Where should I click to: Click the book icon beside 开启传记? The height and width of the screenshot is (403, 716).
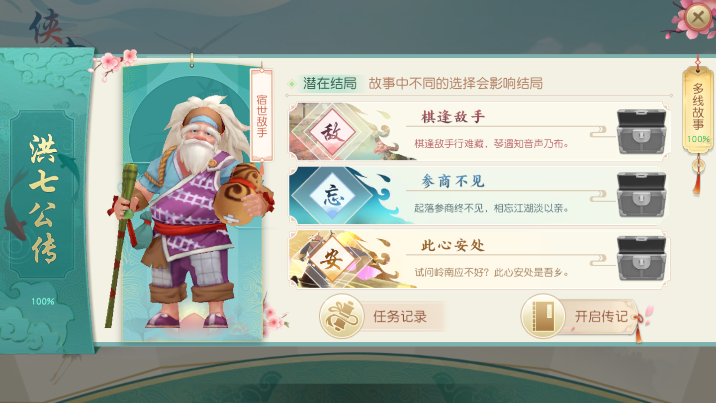[x=543, y=316]
